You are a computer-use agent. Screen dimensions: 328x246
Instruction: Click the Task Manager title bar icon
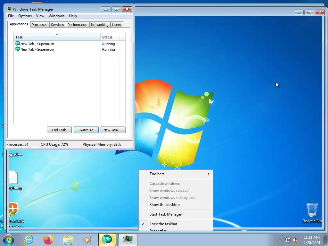point(9,9)
